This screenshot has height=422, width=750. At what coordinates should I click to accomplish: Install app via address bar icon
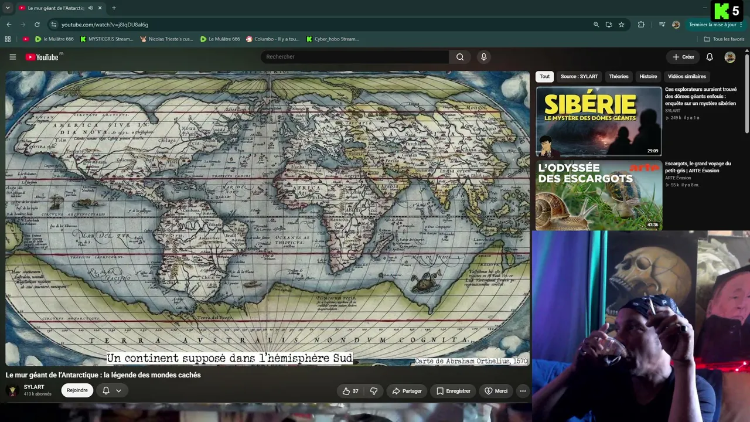tap(609, 25)
